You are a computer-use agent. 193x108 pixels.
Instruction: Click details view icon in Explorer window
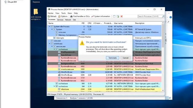167,98
